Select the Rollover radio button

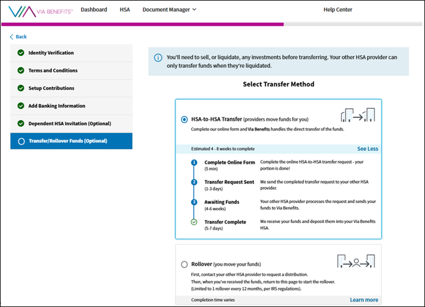pyautogui.click(x=184, y=264)
